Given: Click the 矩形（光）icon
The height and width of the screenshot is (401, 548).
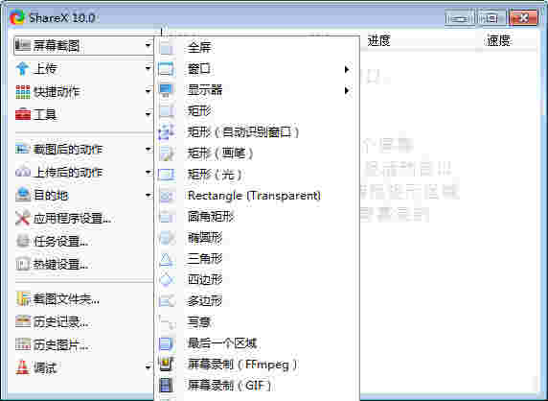Looking at the screenshot, I should (166, 175).
